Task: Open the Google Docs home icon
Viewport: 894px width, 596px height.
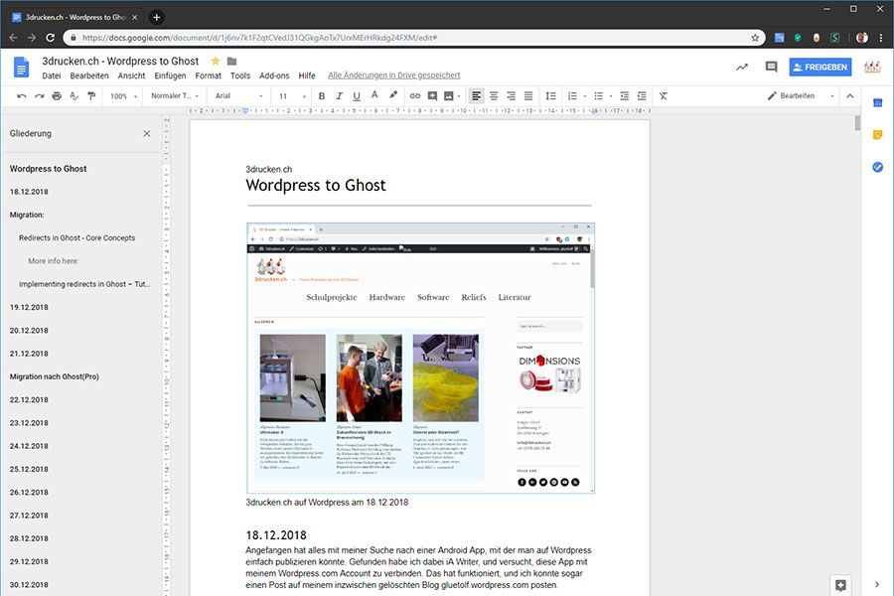Action: [21, 68]
